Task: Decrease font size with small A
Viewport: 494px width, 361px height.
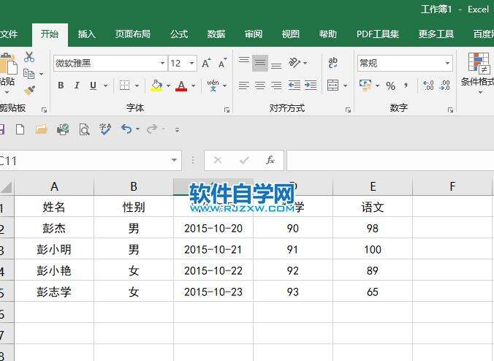Action: coord(222,64)
